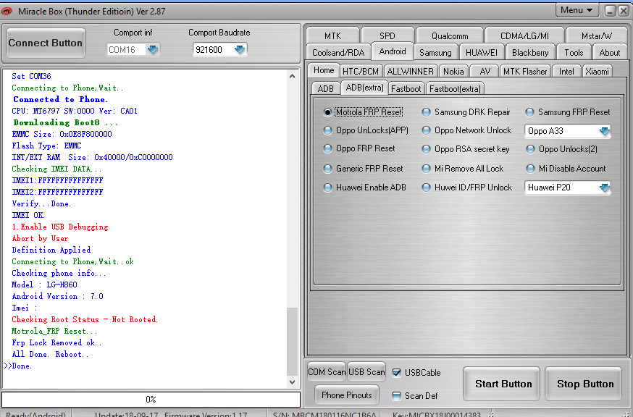The image size is (633, 417).
Task: Click the log scrollbar thumb
Action: click(x=293, y=342)
